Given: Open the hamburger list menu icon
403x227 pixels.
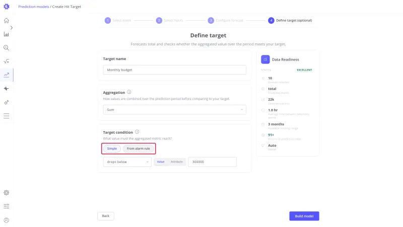Looking at the screenshot, I should pos(7,116).
